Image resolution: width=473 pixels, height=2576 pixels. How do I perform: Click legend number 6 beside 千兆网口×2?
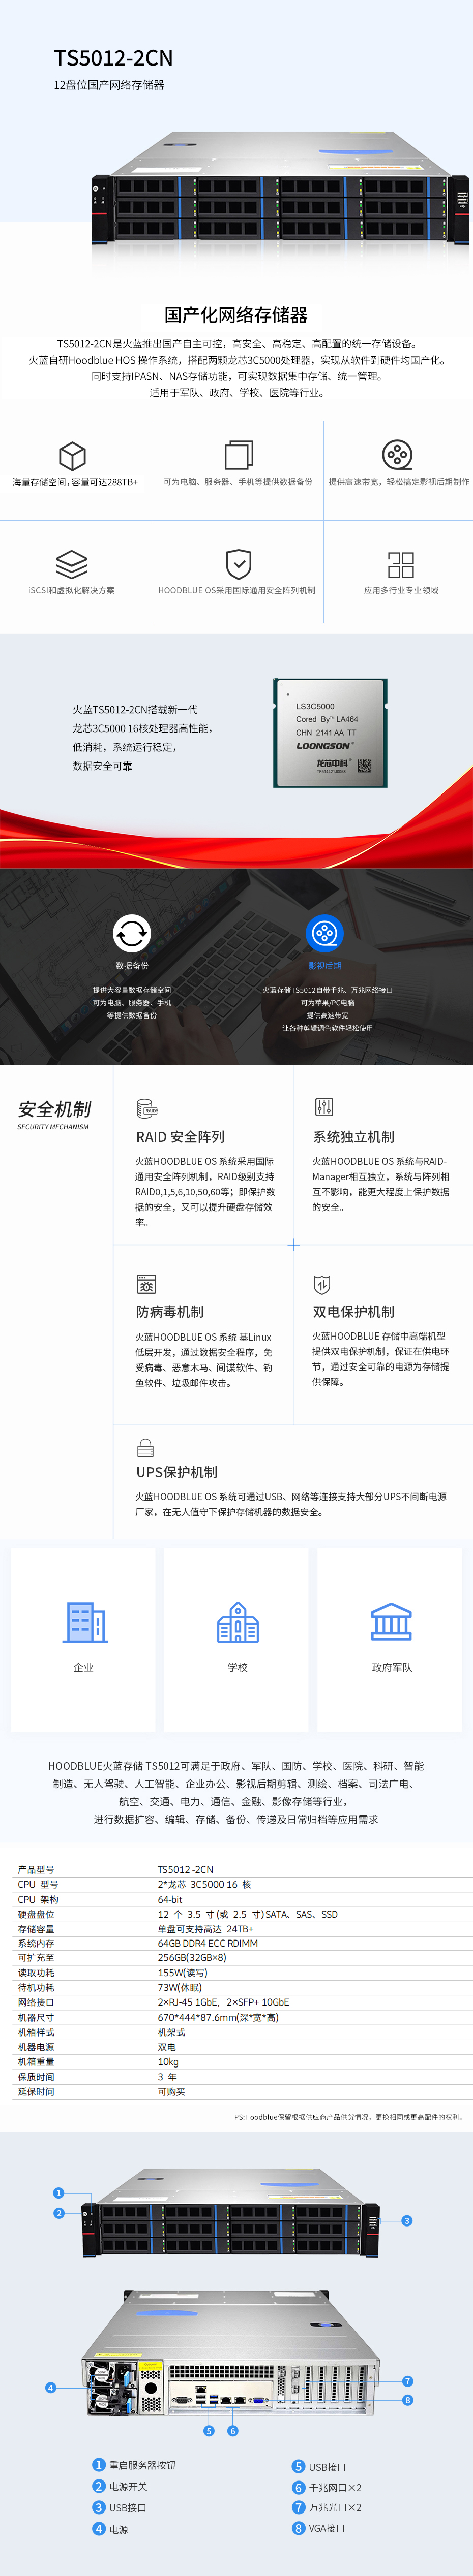click(x=299, y=2486)
